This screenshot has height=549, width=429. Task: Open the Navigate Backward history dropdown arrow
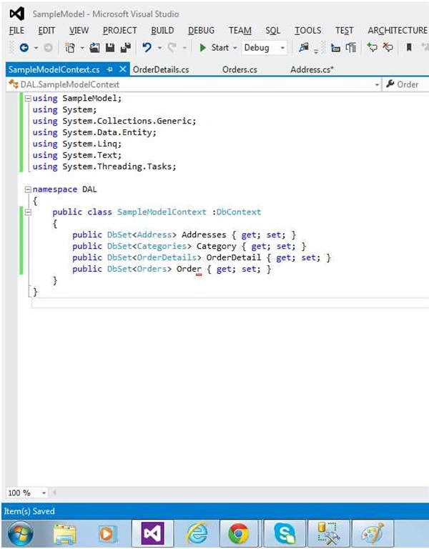pos(36,48)
